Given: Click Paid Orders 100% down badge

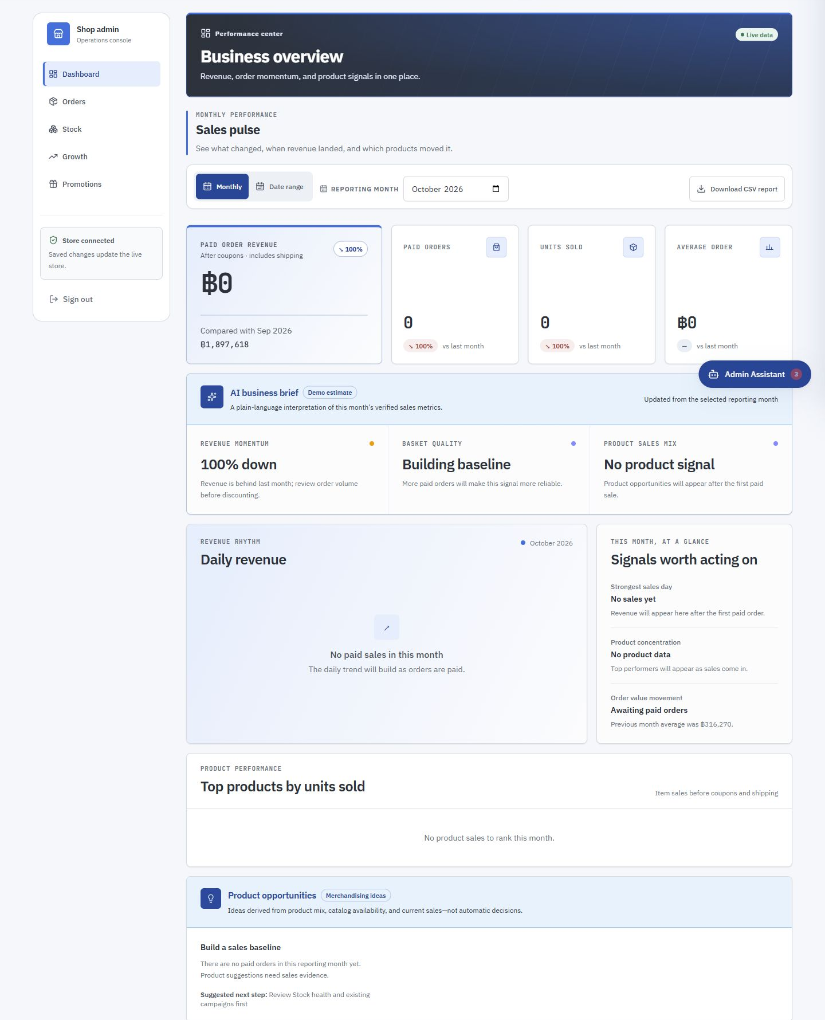Looking at the screenshot, I should coord(421,346).
